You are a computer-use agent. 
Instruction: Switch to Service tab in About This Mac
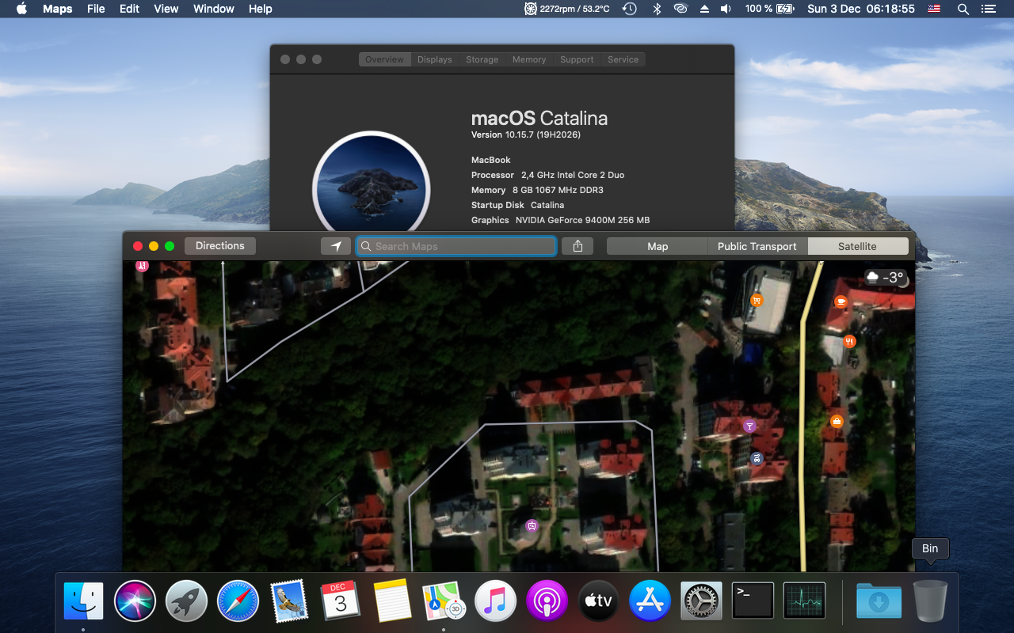click(x=623, y=59)
